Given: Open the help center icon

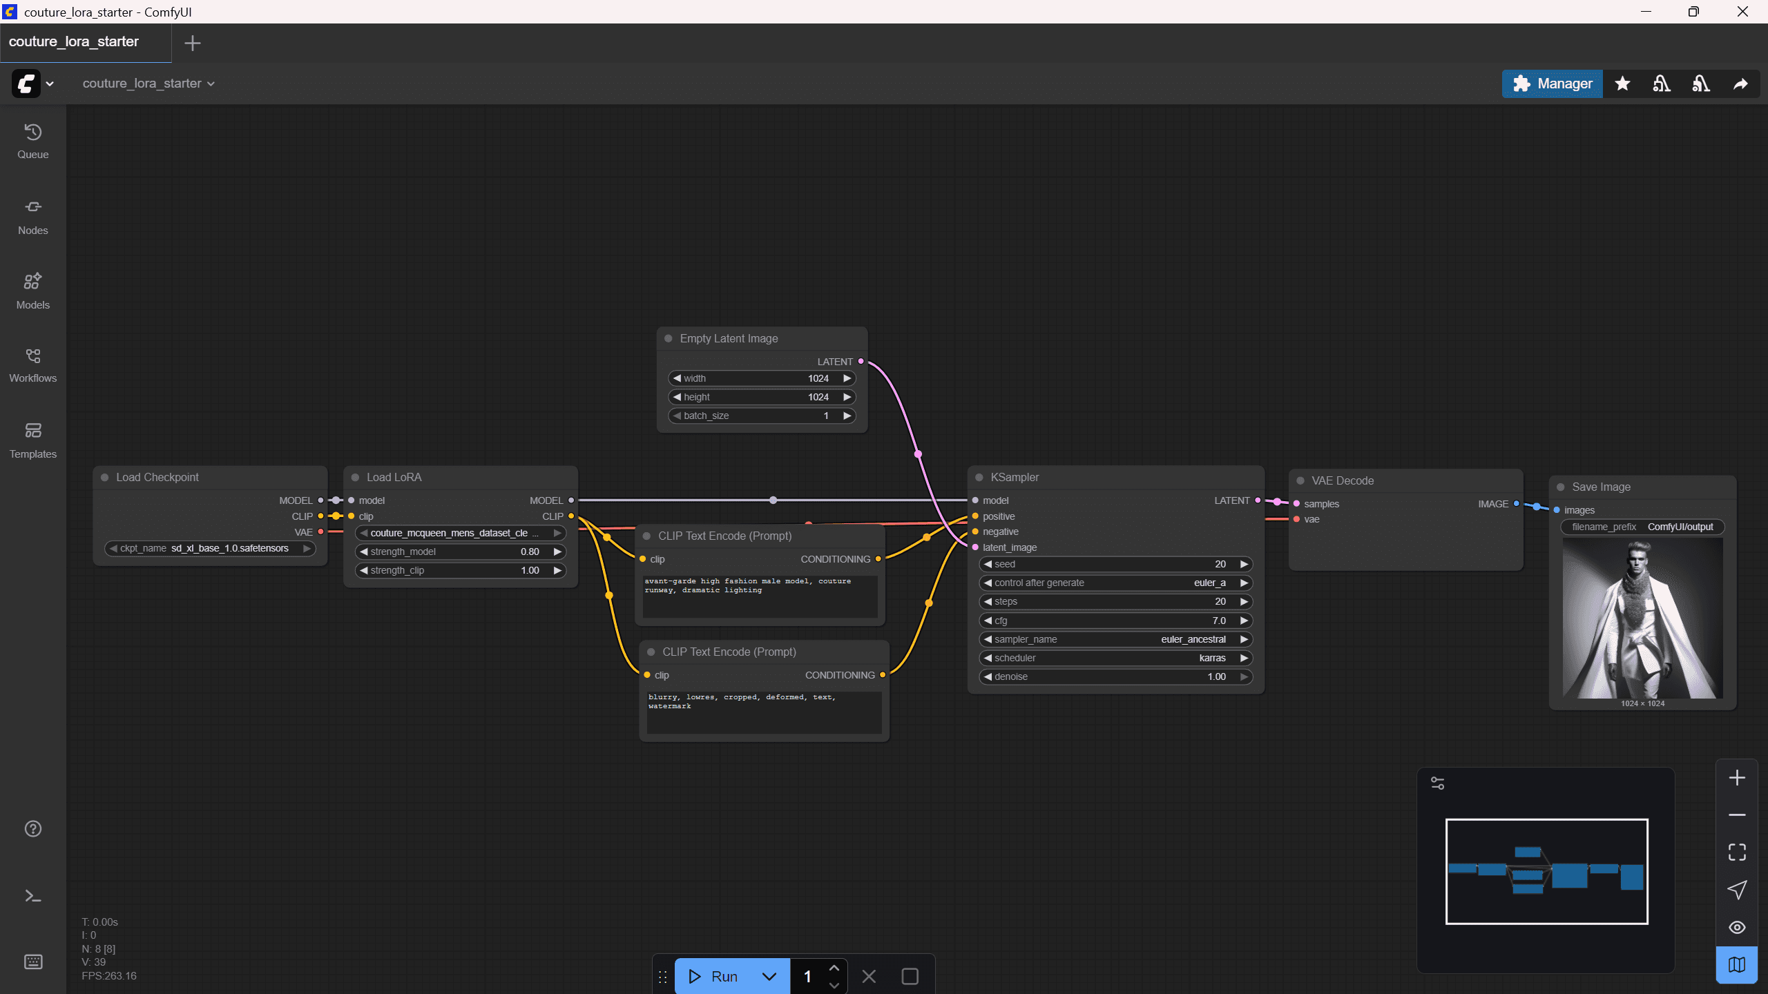Looking at the screenshot, I should pos(32,828).
